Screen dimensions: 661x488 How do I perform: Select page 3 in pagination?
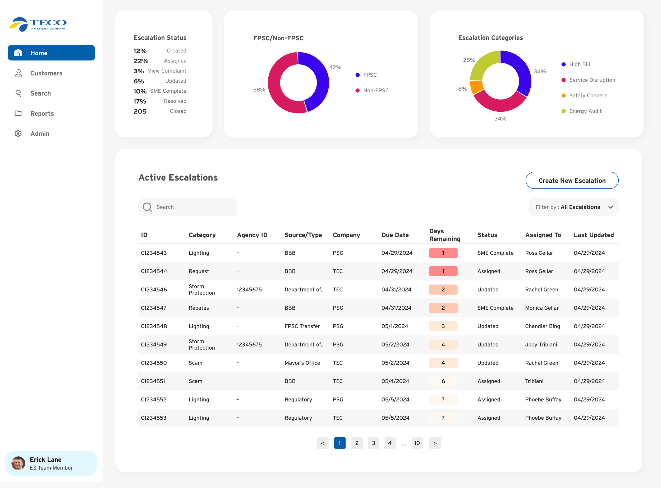tap(373, 443)
